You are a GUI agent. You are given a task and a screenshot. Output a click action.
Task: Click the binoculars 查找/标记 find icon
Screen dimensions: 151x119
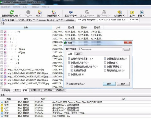coord(71,12)
